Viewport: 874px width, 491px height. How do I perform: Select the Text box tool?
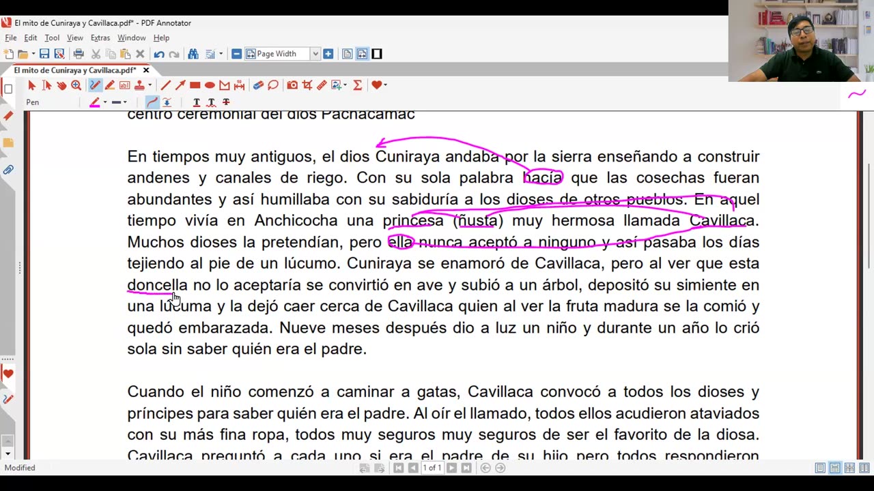coord(124,85)
